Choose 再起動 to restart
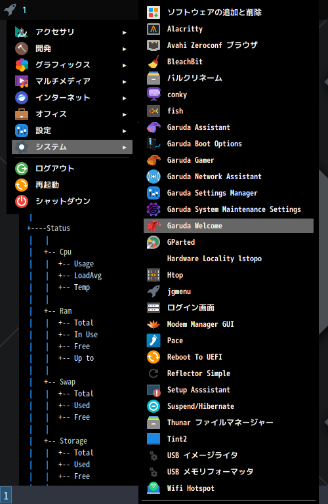The width and height of the screenshot is (328, 504). click(x=72, y=185)
